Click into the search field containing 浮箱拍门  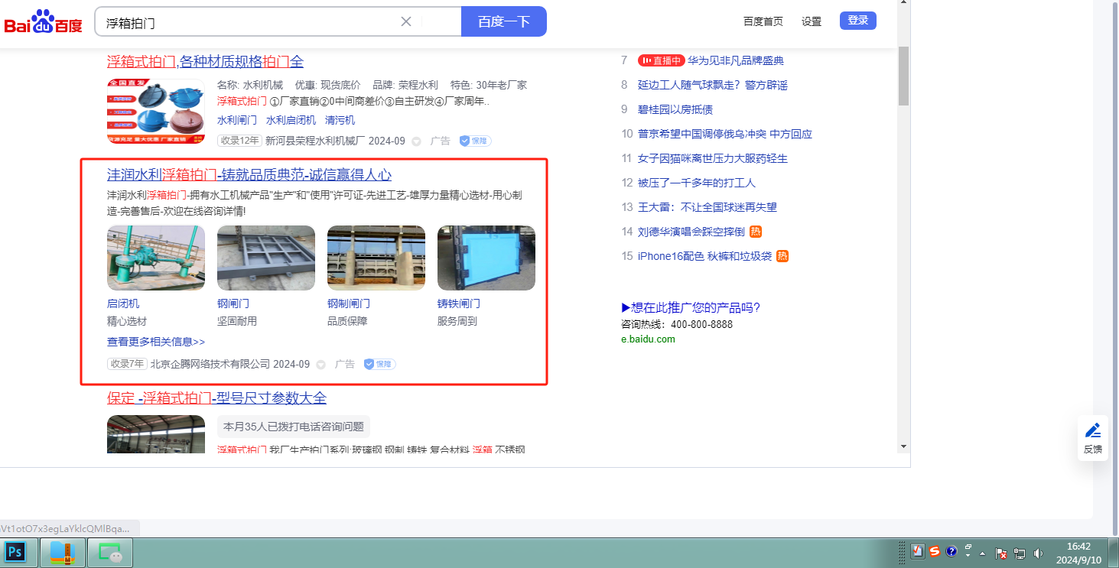point(245,22)
